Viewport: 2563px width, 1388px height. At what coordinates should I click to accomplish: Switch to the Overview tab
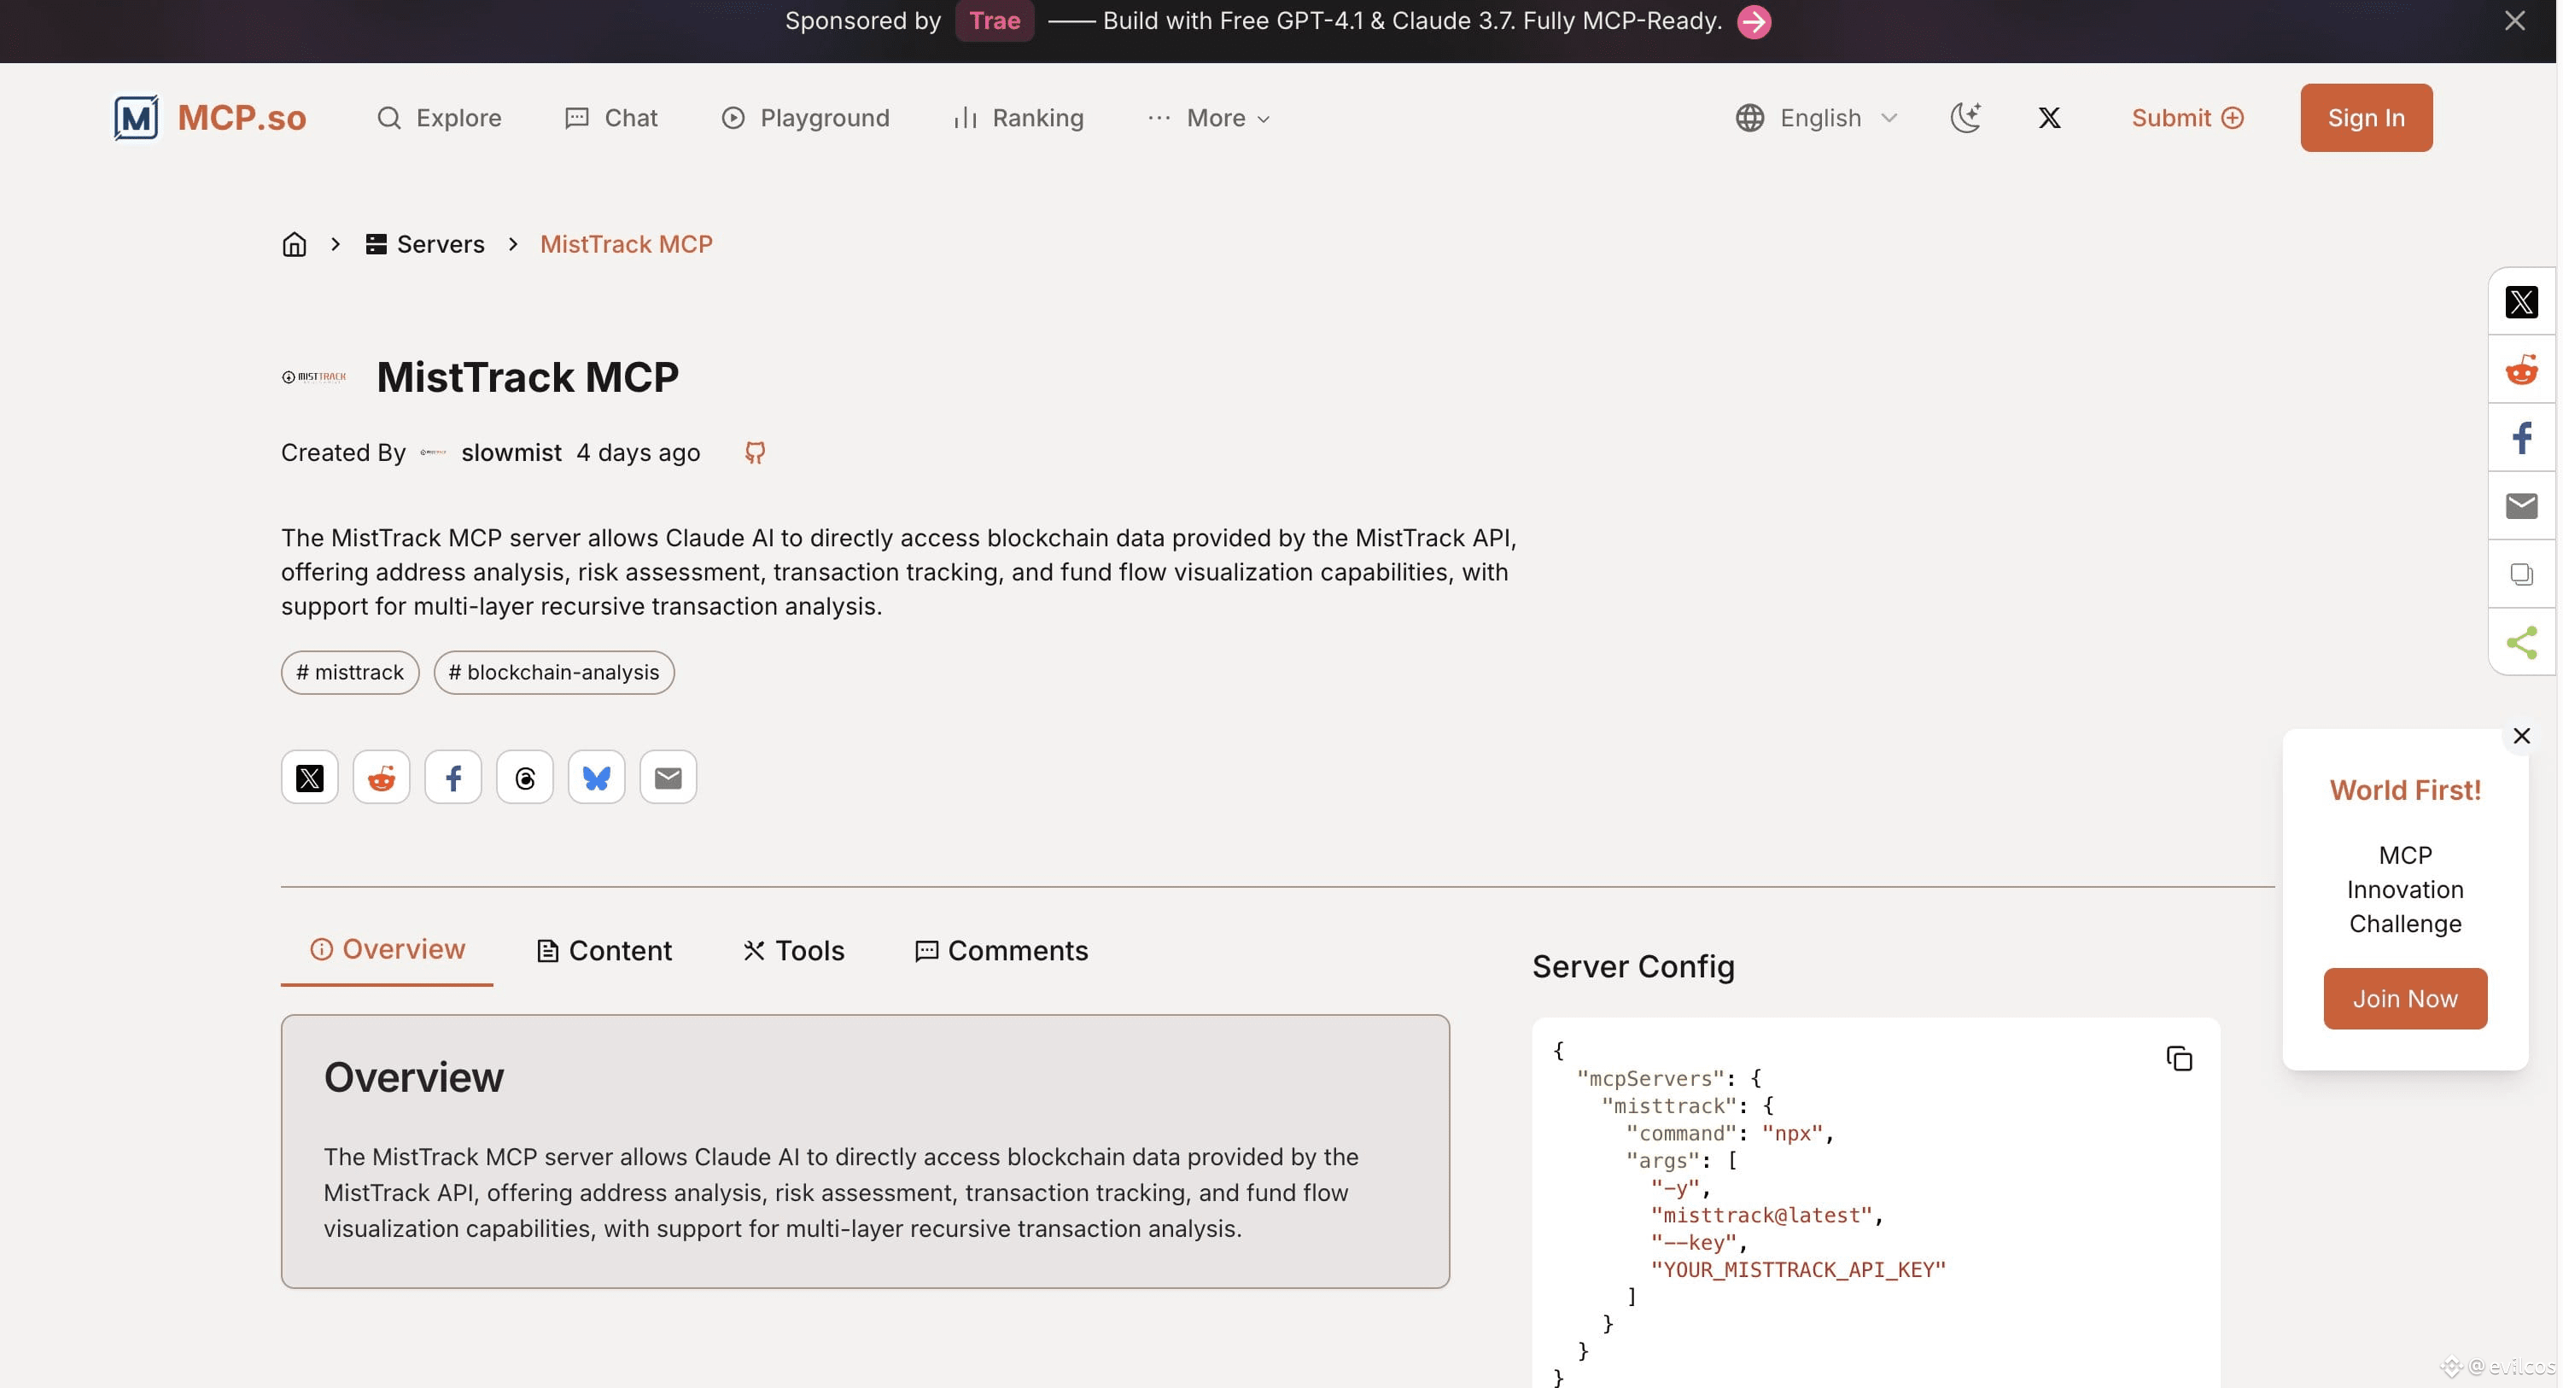pos(387,949)
